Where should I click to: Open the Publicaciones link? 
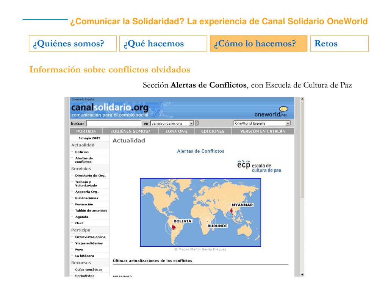click(x=87, y=198)
